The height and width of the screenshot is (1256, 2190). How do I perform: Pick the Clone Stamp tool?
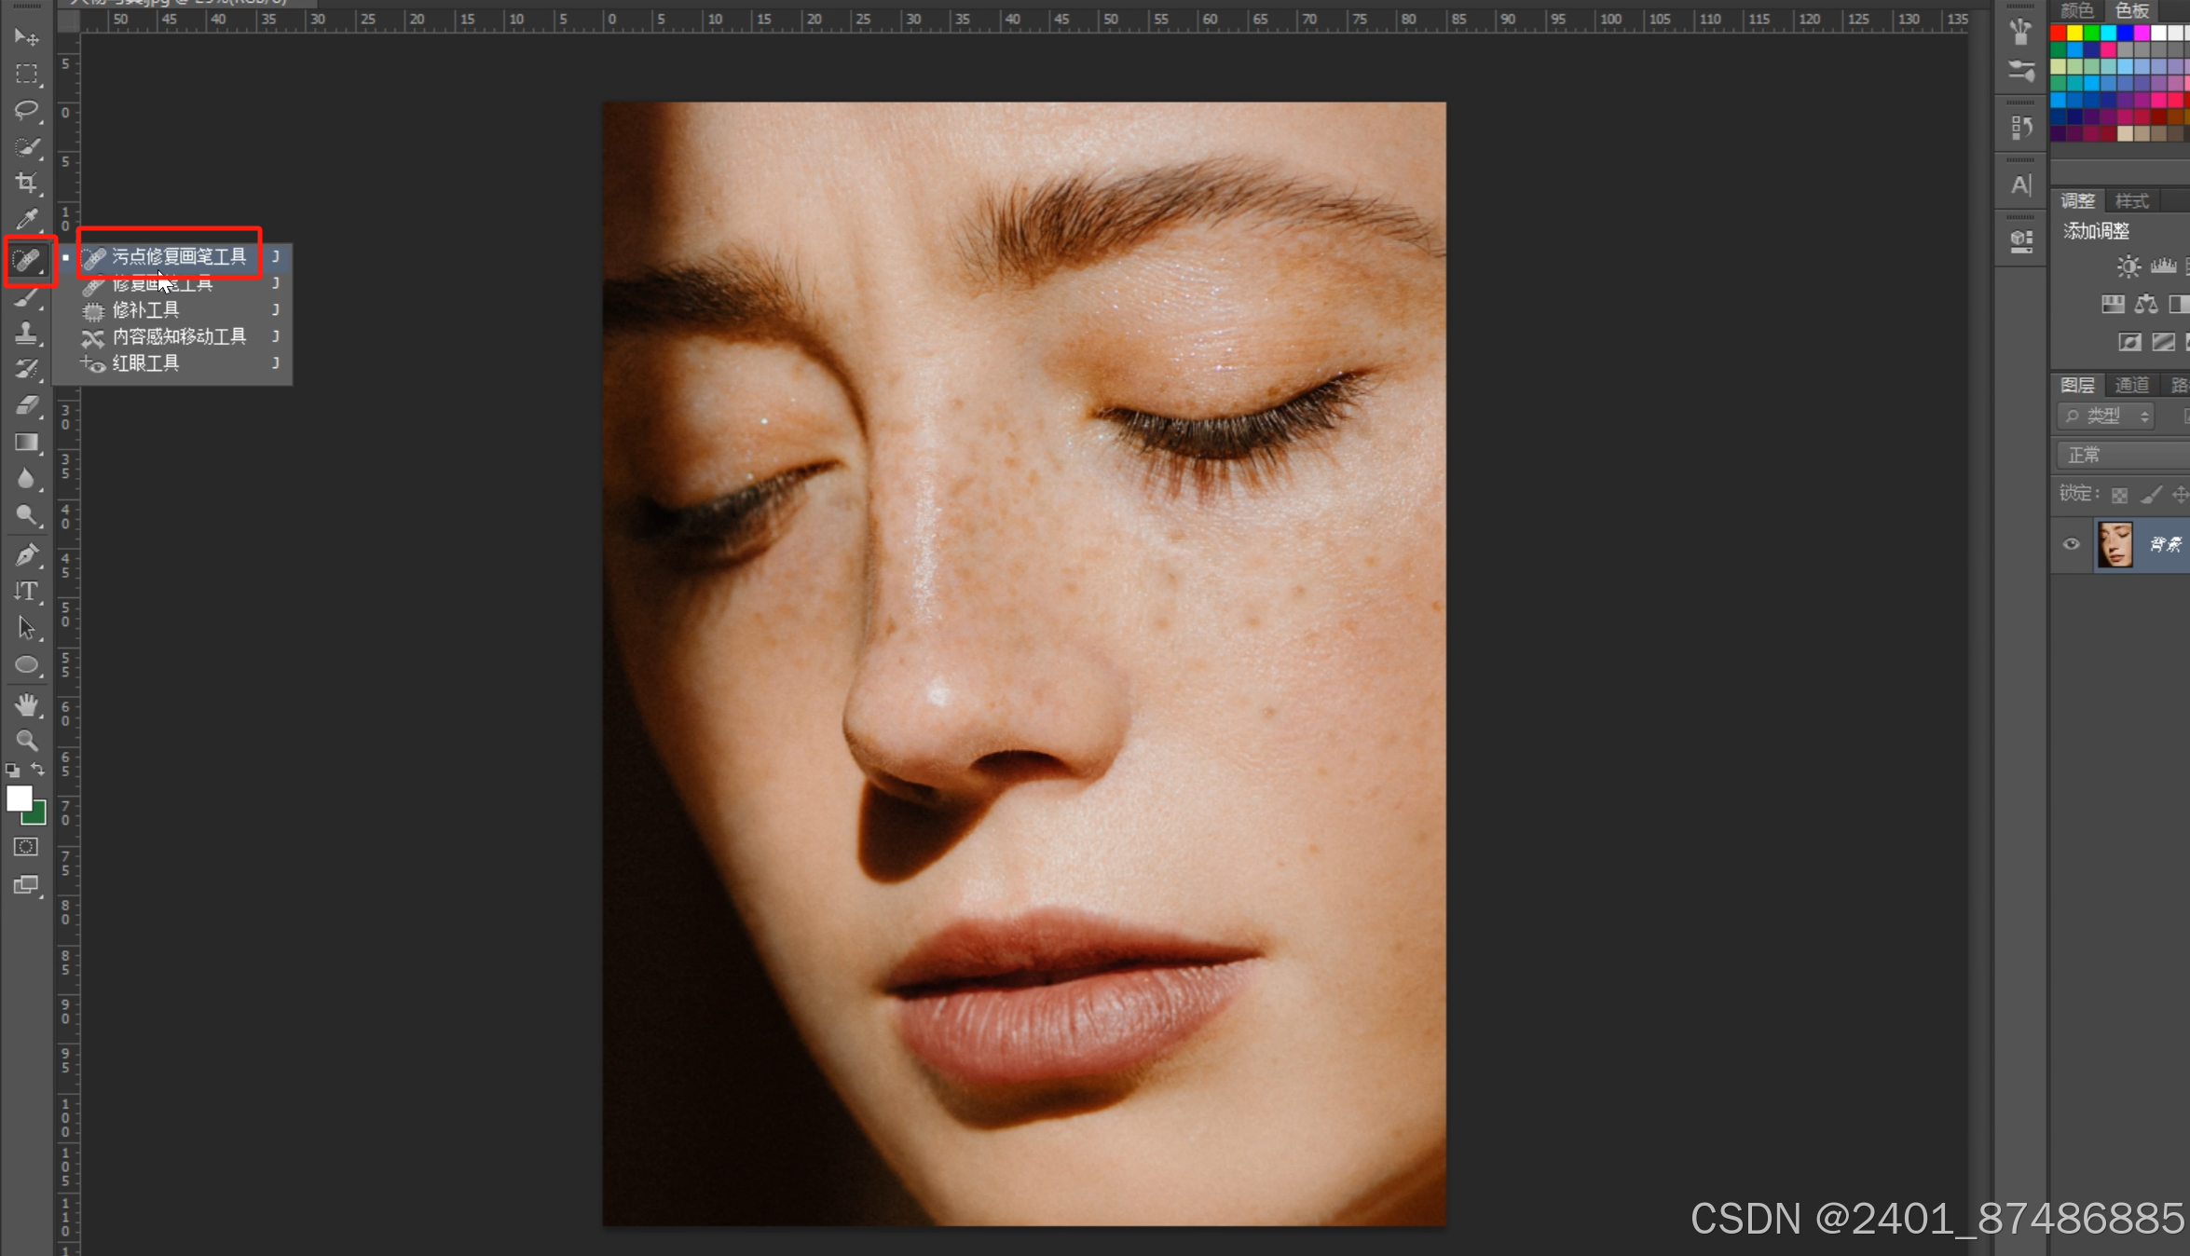26,333
